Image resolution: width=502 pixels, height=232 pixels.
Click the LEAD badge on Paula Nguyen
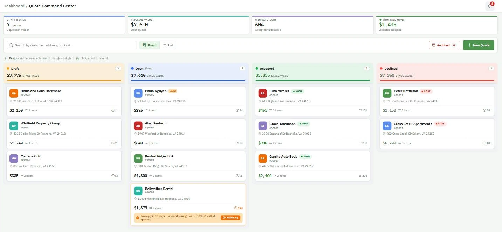pos(173,91)
